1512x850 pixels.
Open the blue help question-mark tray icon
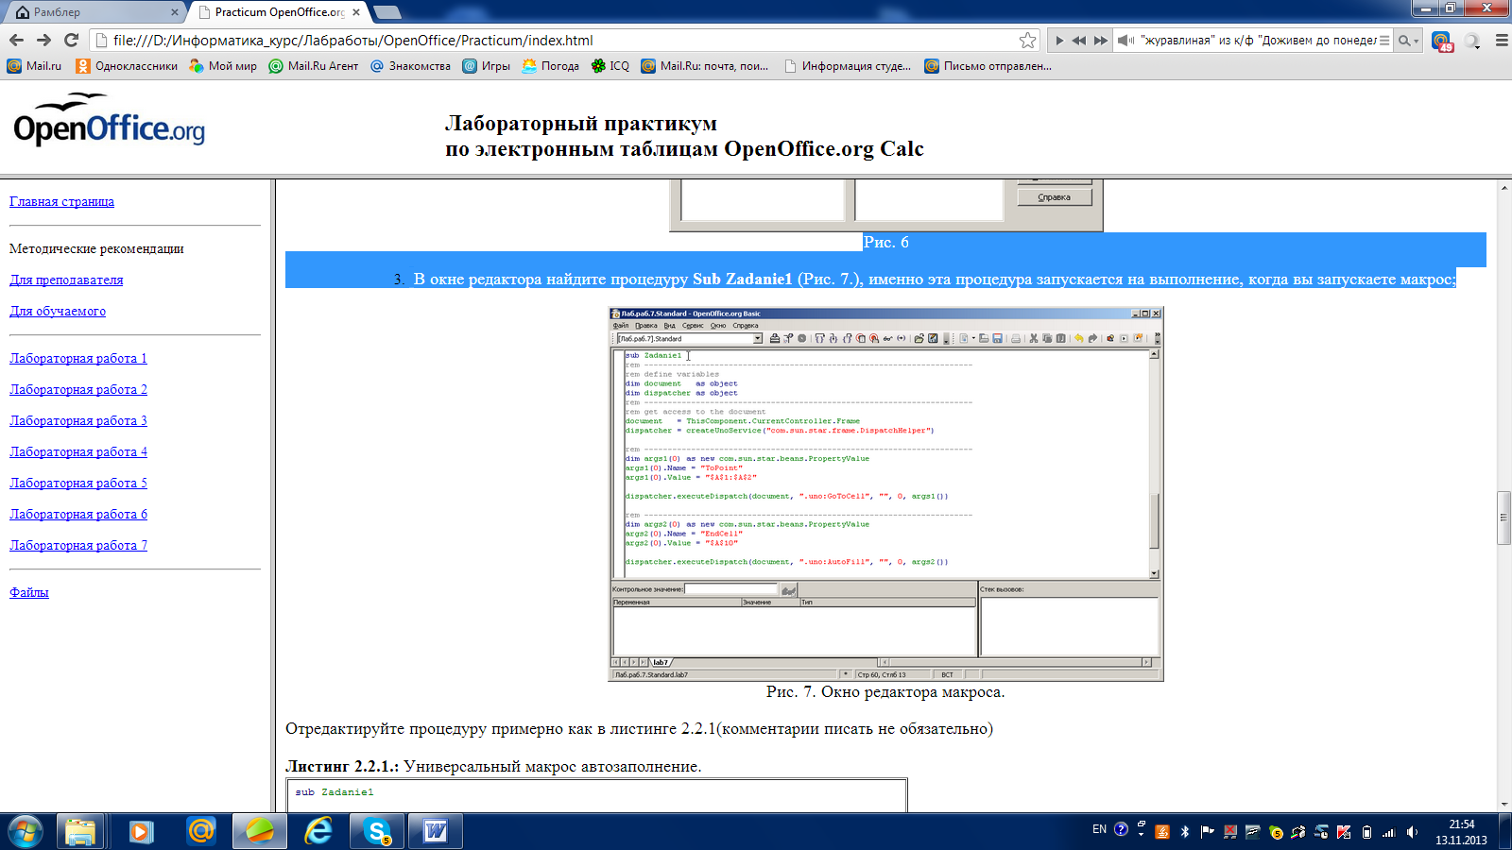(x=1121, y=829)
